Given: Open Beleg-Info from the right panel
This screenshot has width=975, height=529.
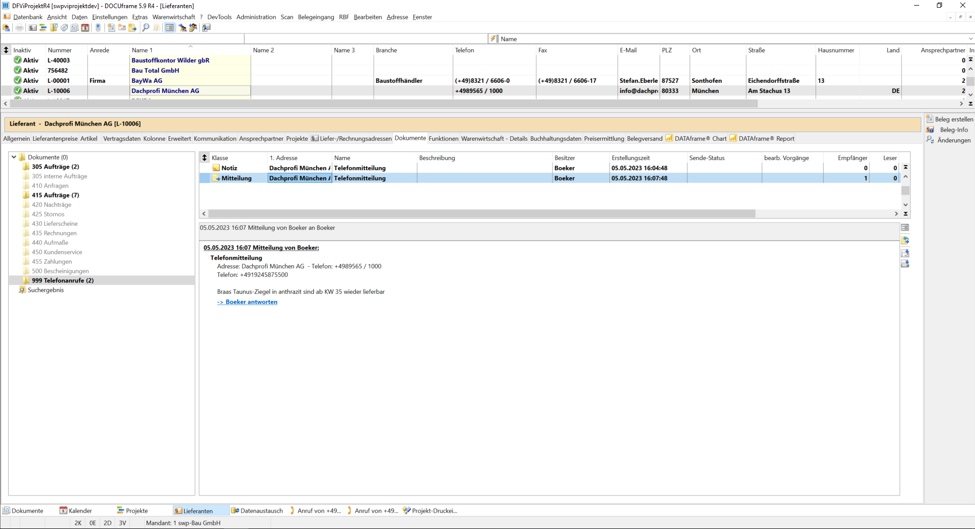Looking at the screenshot, I should coord(948,130).
